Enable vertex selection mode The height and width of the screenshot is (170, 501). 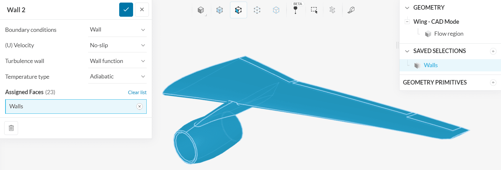276,10
